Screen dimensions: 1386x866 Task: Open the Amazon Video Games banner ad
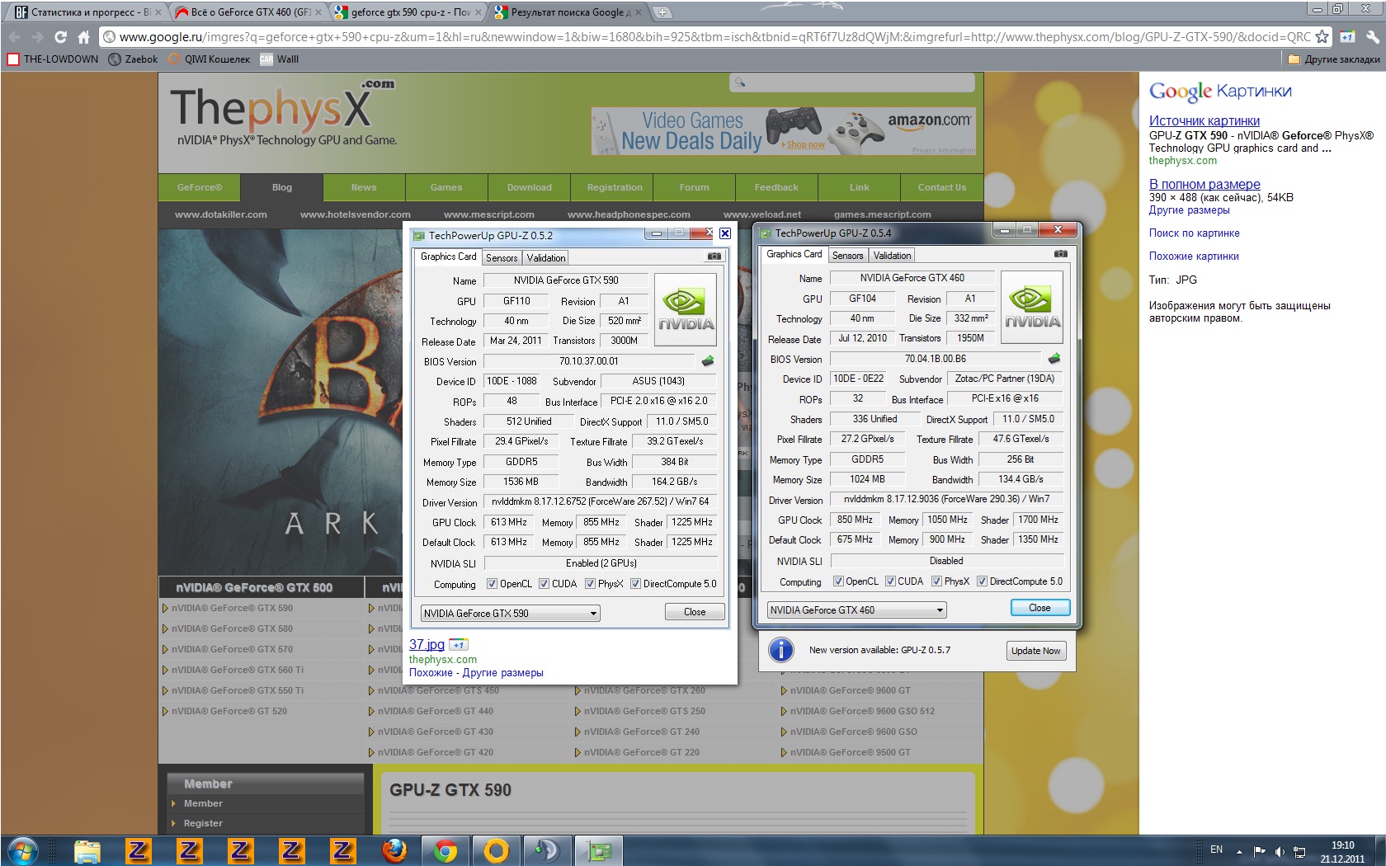[x=783, y=131]
